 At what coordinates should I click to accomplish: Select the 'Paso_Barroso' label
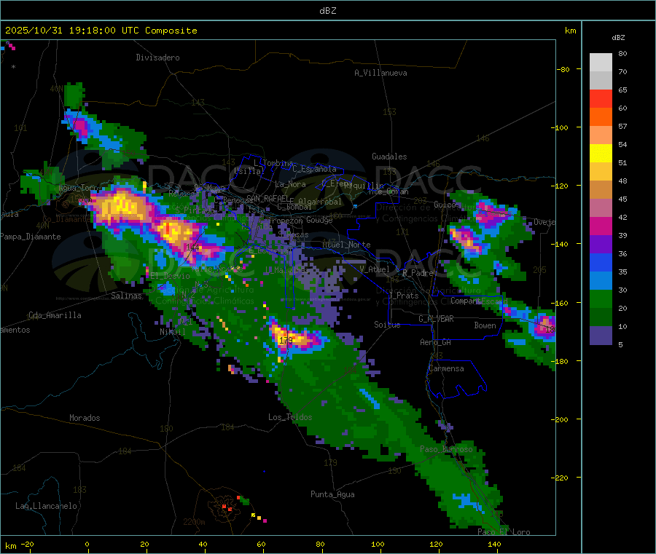coord(446,449)
